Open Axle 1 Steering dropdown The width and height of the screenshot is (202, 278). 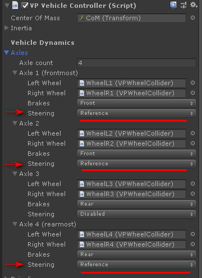[x=136, y=113]
